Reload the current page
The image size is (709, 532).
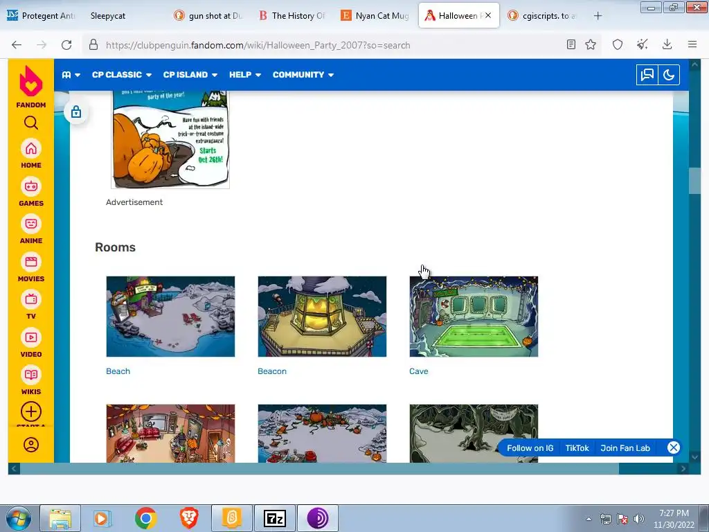pyautogui.click(x=66, y=45)
